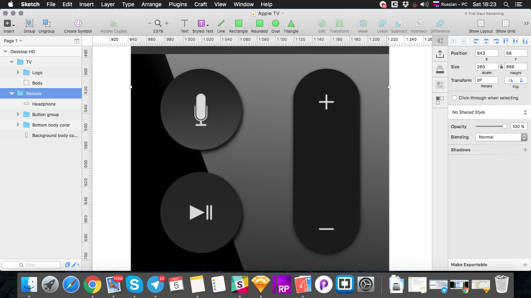Toggle the size proportions lock
The image size is (531, 298).
click(x=501, y=67)
